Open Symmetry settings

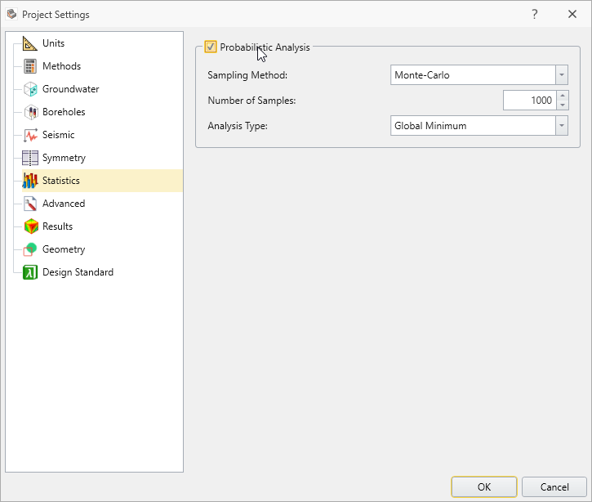(x=64, y=158)
